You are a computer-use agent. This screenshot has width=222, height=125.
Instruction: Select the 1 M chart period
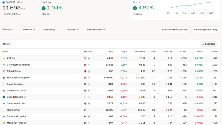(x=176, y=13)
